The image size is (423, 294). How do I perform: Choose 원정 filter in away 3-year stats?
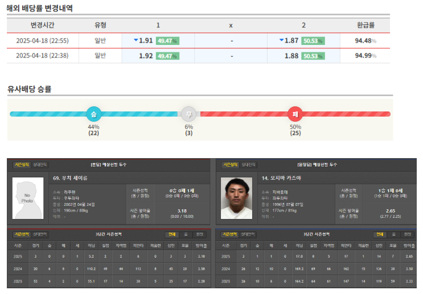click(408, 234)
